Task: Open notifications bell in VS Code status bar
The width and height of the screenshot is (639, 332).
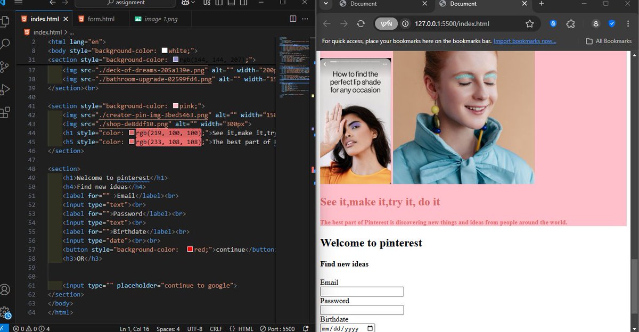Action: 305,329
